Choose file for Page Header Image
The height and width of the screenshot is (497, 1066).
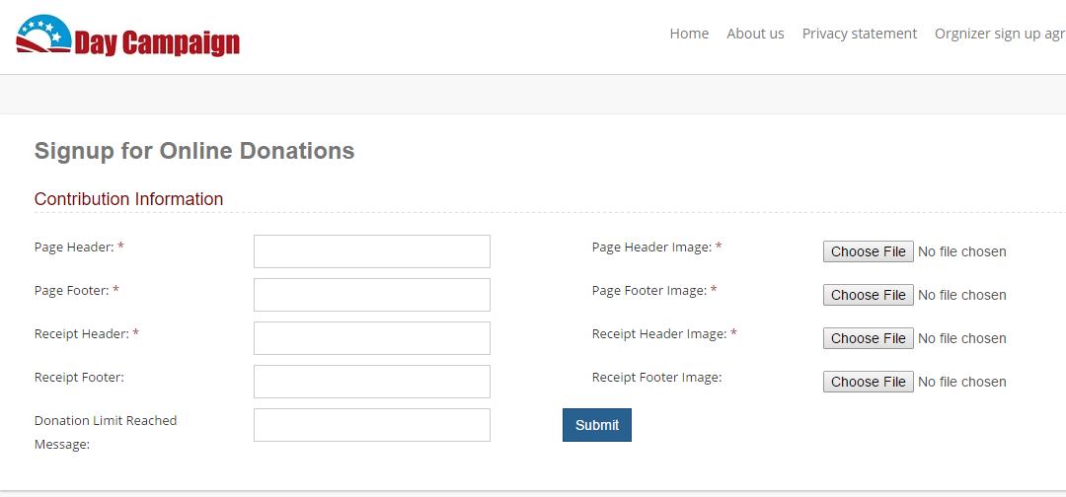[869, 251]
